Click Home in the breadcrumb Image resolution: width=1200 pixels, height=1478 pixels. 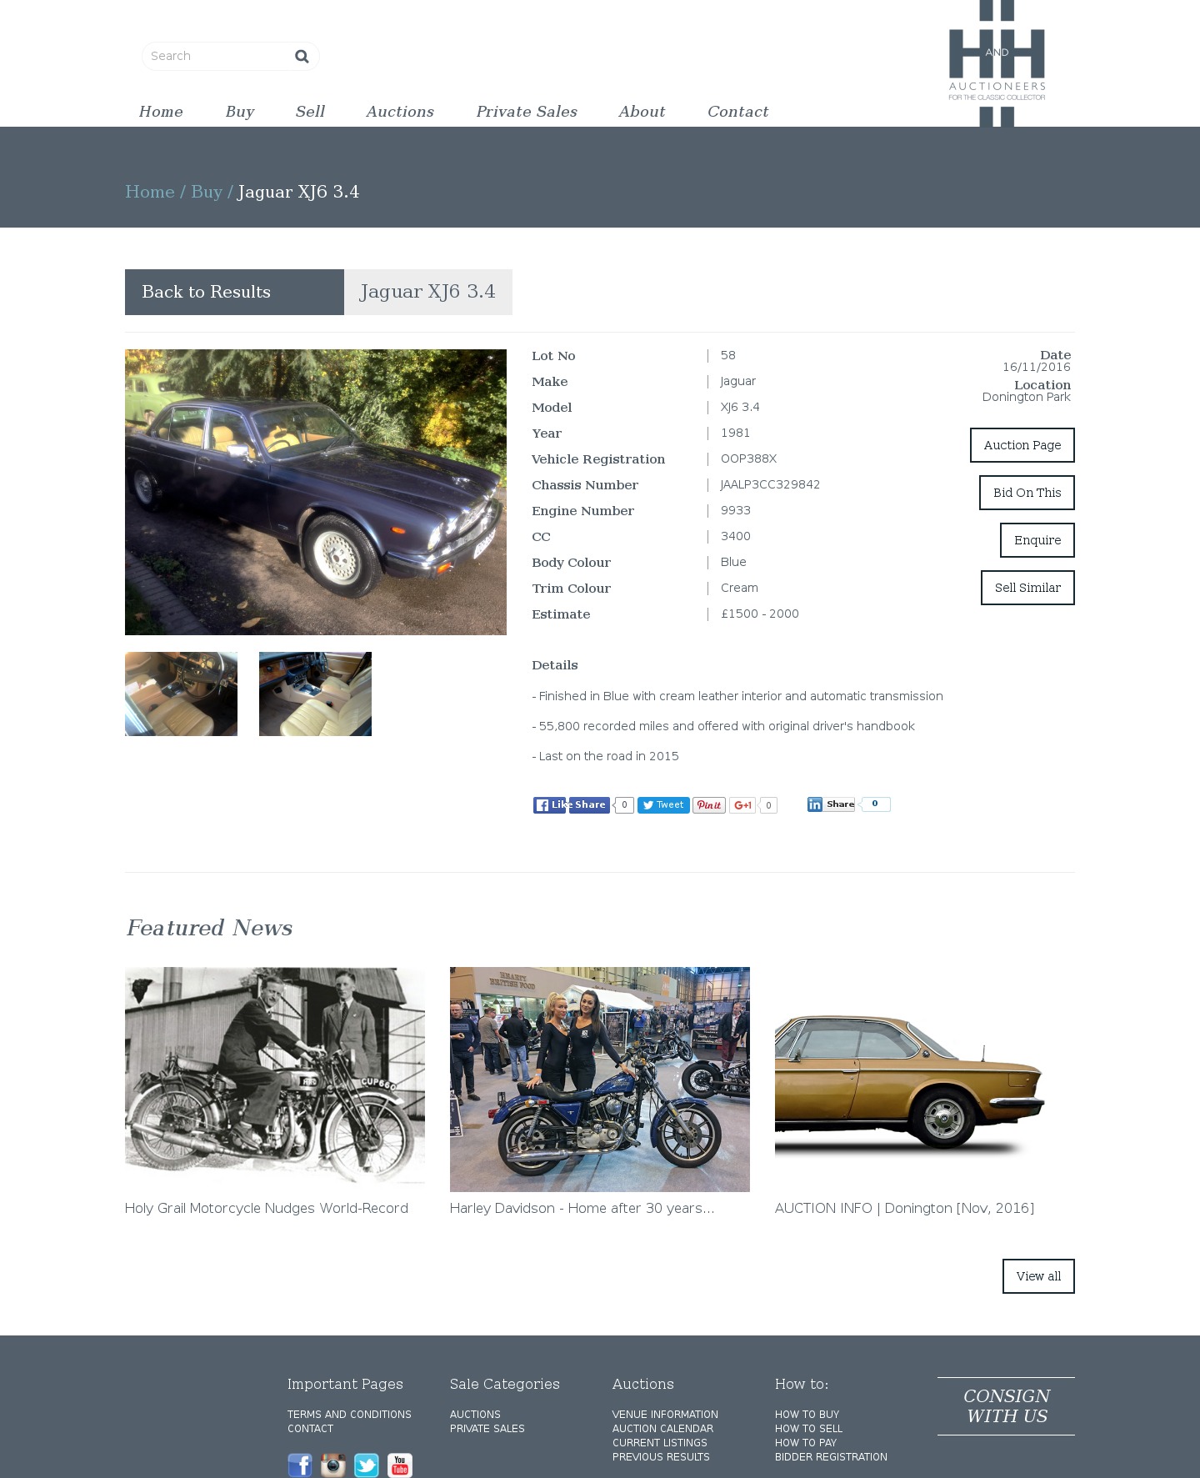coord(150,192)
